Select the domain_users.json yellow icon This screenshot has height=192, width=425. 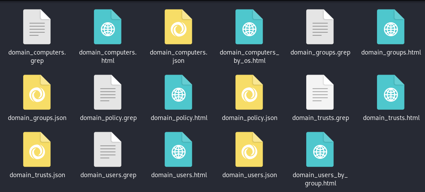click(249, 150)
